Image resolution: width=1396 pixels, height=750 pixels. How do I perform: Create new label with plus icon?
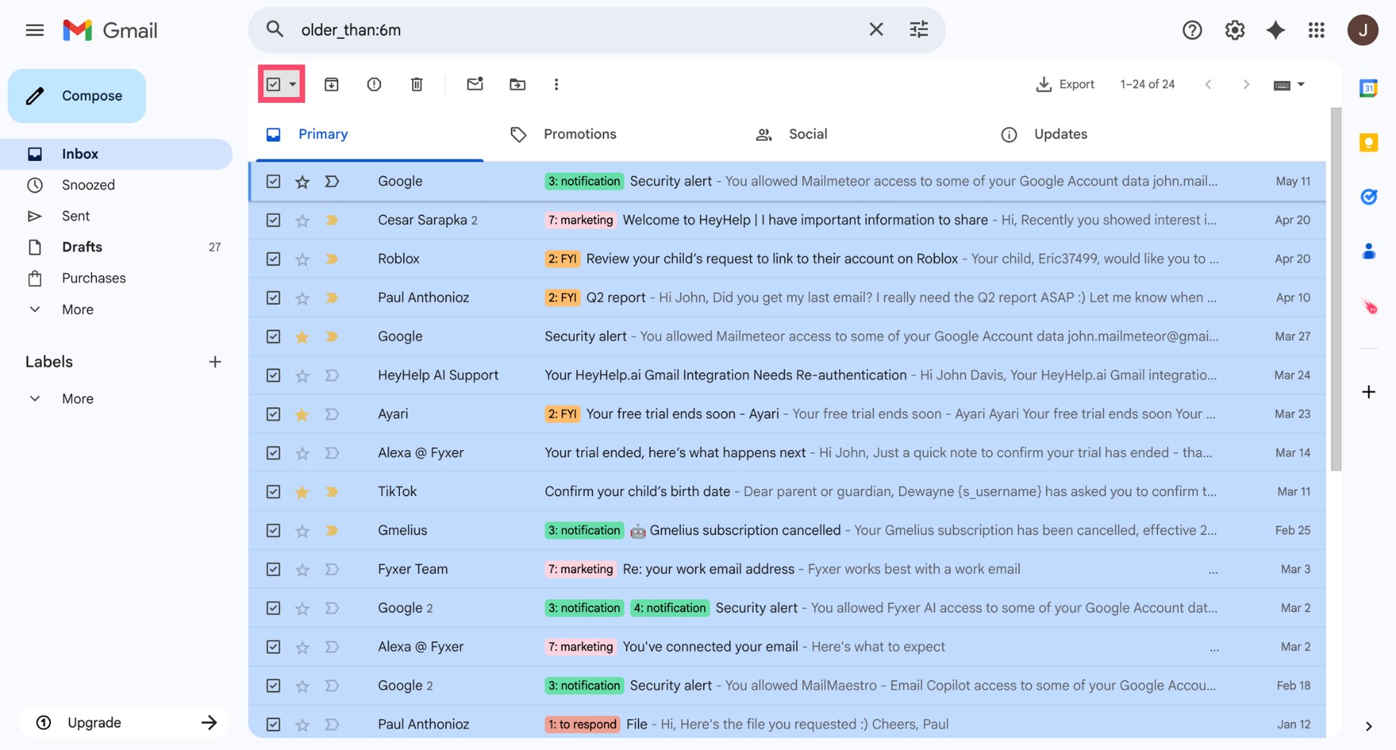(x=214, y=362)
